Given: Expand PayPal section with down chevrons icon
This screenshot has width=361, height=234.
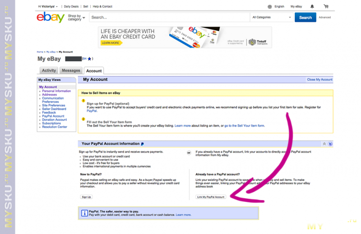Looking at the screenshot, I should click(330, 144).
